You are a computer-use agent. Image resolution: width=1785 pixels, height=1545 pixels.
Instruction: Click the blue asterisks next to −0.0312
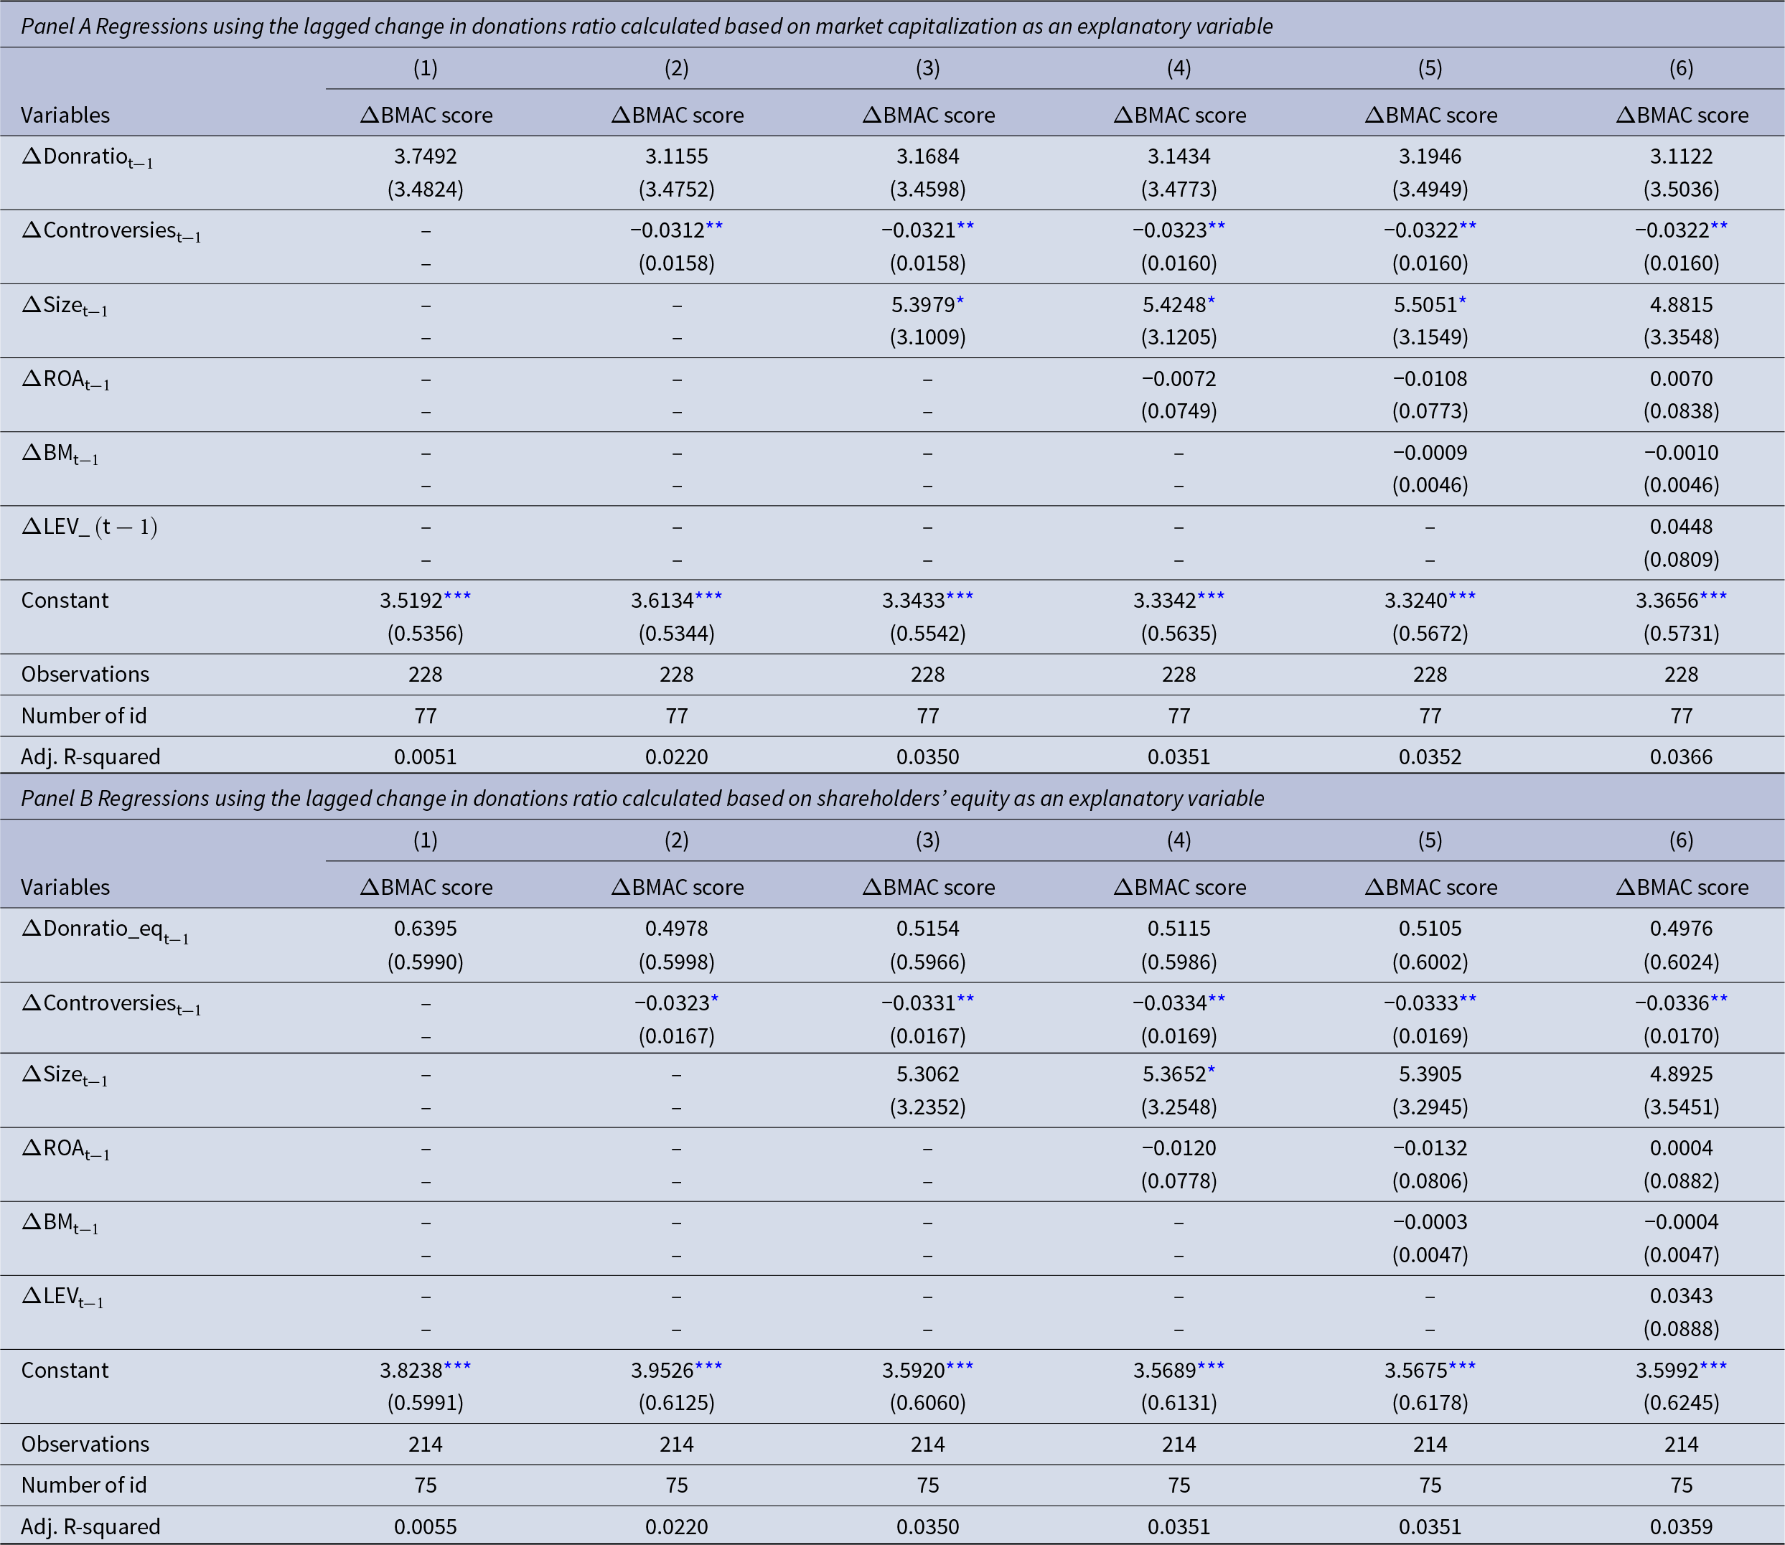click(714, 227)
